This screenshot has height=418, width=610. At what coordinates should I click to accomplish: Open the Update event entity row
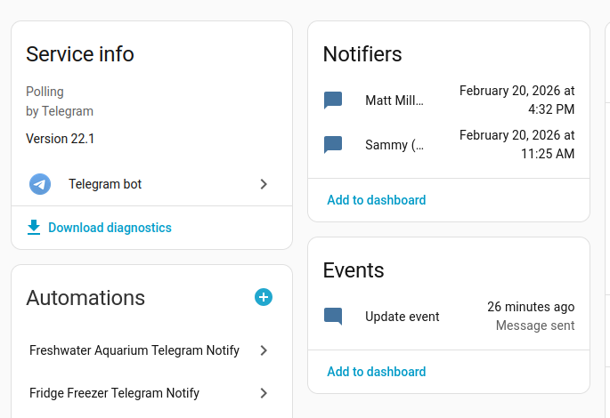point(403,317)
